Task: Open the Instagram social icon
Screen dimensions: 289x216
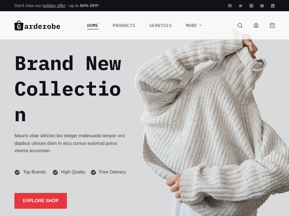Action: point(251,6)
